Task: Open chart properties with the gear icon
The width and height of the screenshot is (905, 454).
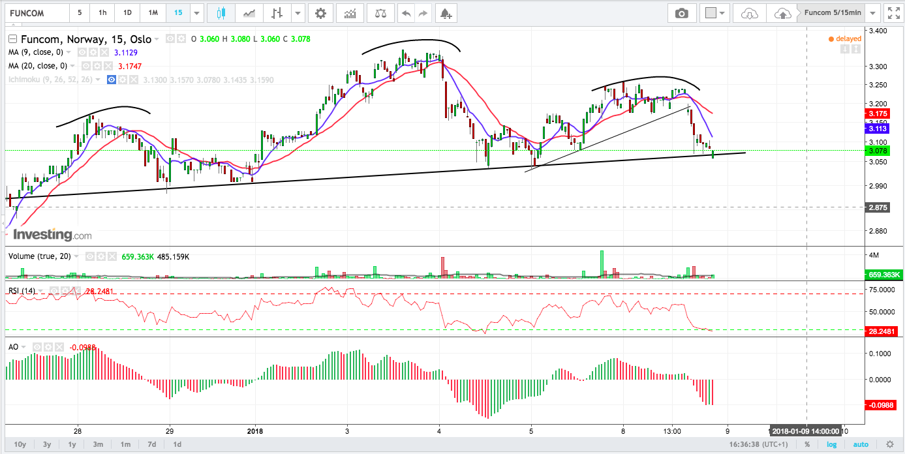Action: point(320,13)
